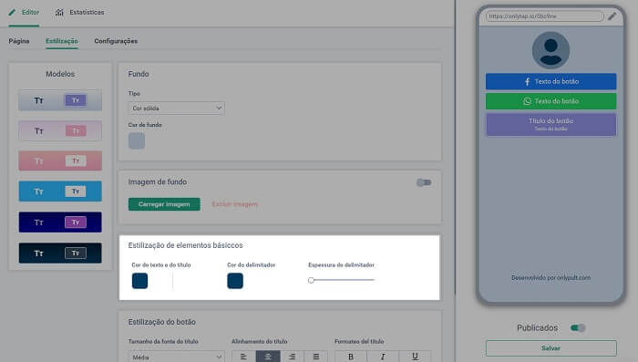Open the Configurações sub-tab

pos(116,41)
